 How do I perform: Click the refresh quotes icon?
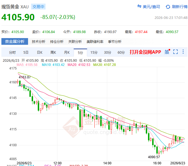pos(168,7)
